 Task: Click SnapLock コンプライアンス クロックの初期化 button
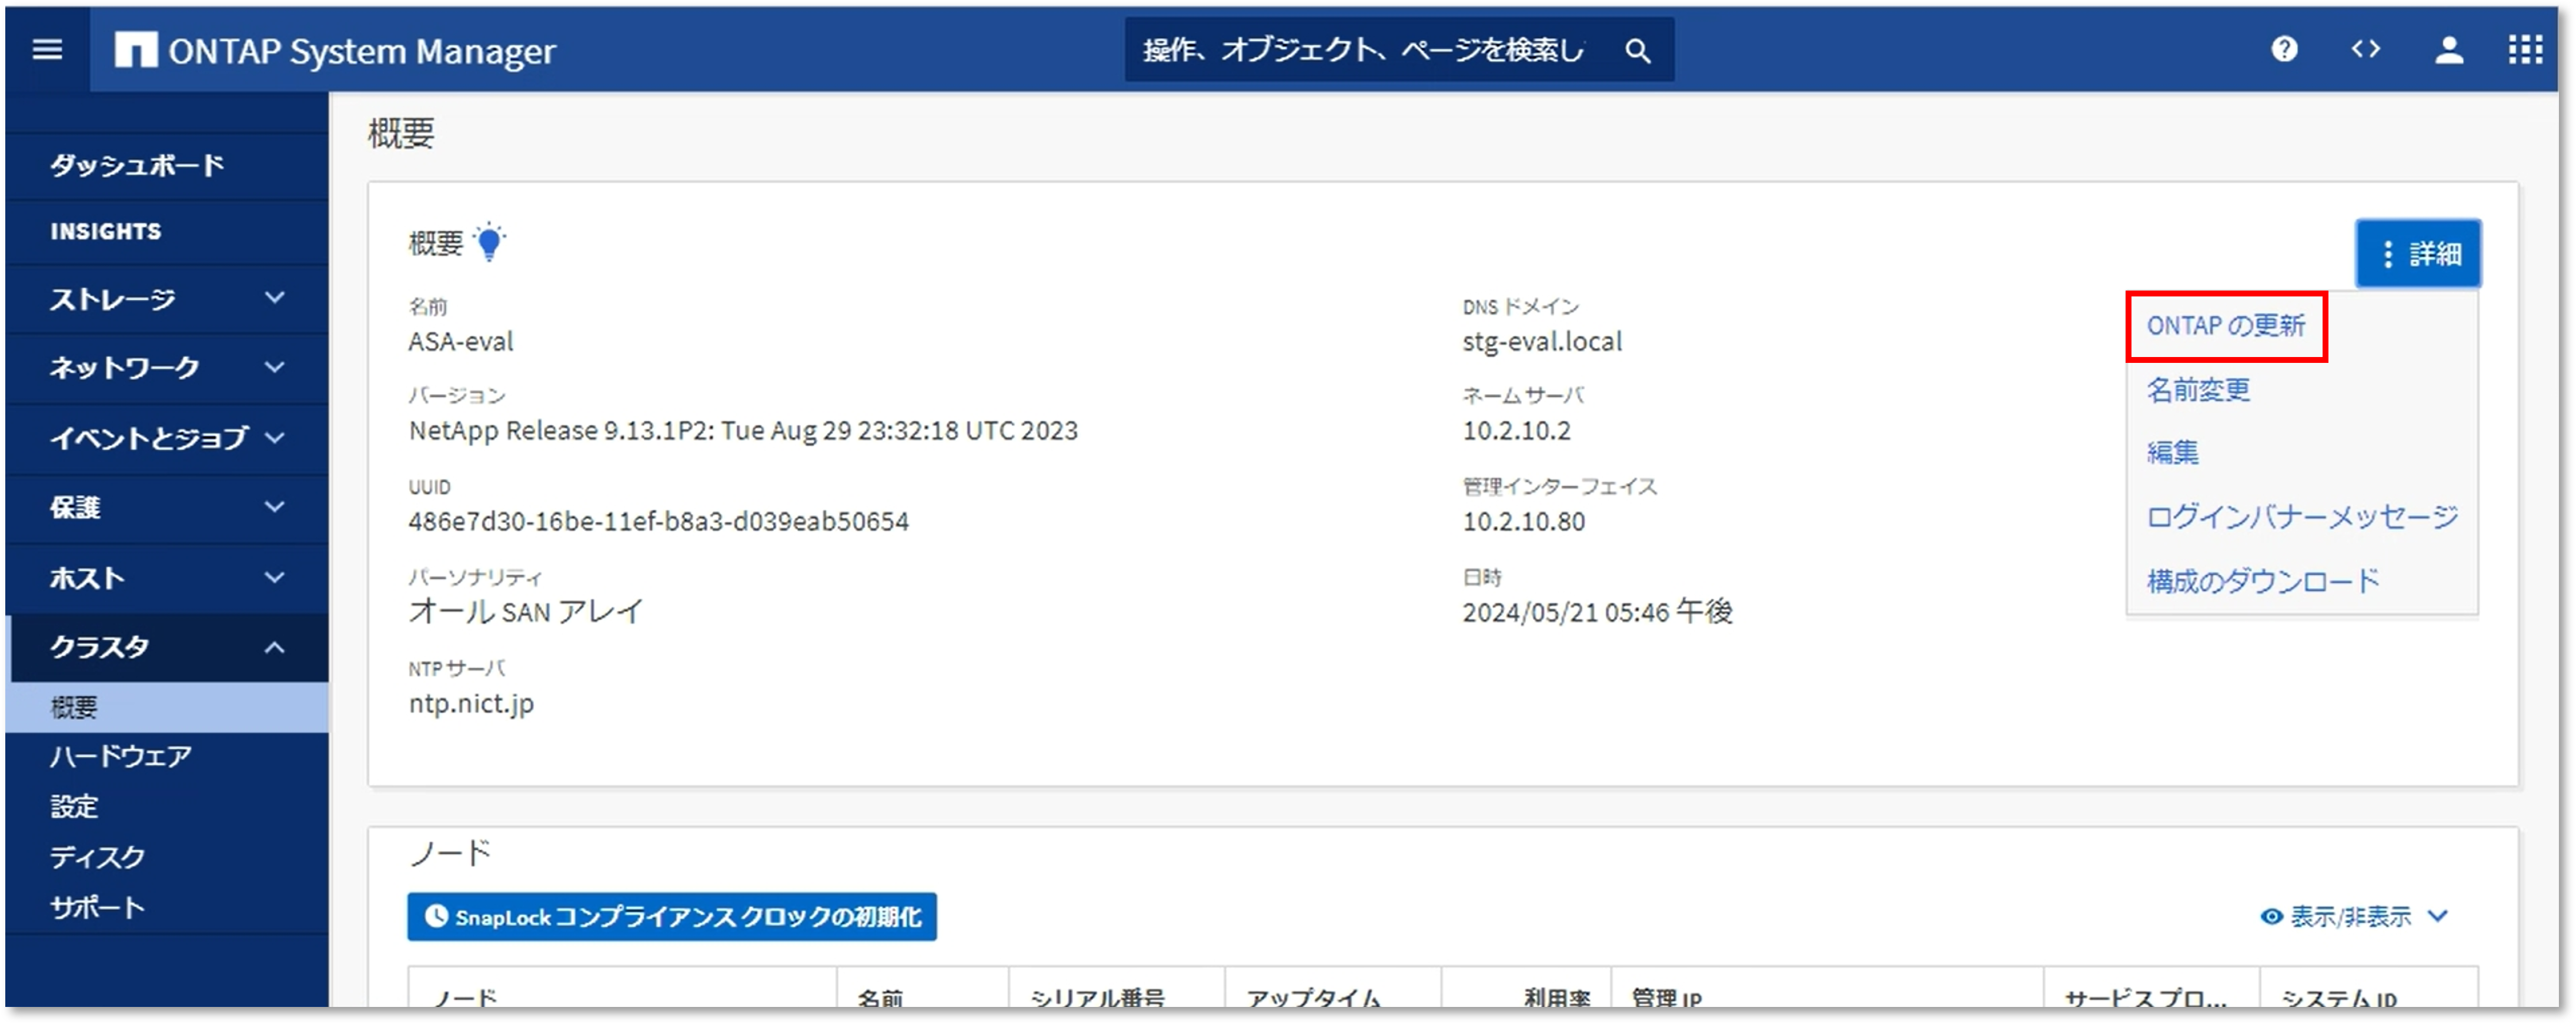[671, 916]
